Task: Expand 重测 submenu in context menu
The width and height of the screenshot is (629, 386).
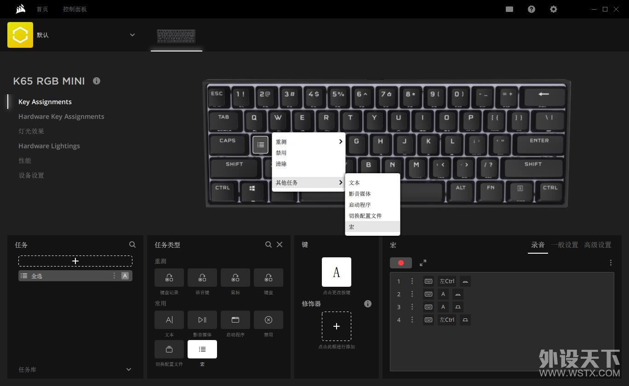Action: point(309,142)
